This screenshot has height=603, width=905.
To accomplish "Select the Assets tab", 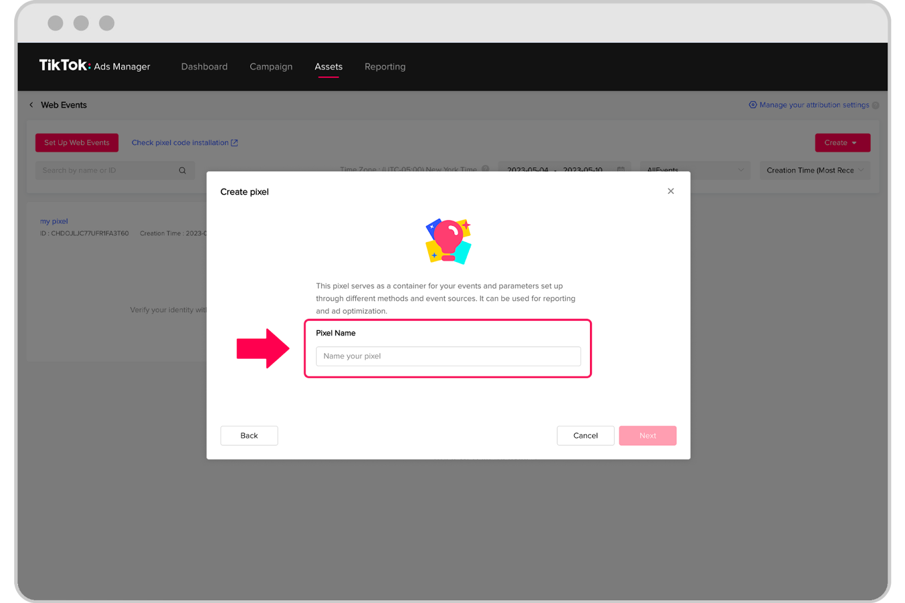I will point(329,67).
